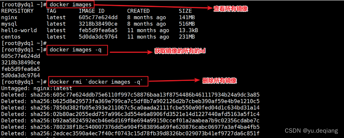
Task: Select image ID feb5d9fea6a5 in hello-world table row
Action: tap(98, 30)
